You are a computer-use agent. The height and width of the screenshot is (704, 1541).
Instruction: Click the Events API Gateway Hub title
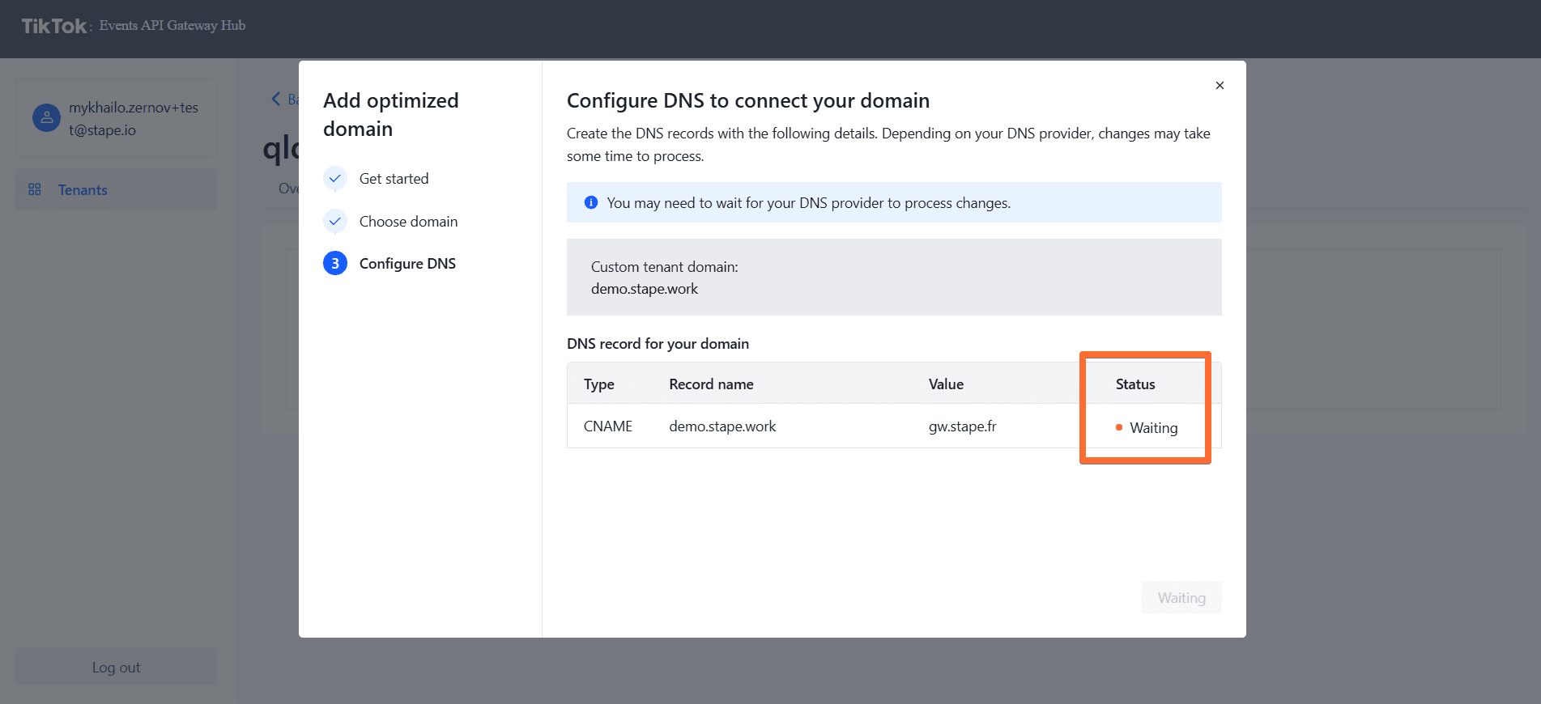(172, 25)
